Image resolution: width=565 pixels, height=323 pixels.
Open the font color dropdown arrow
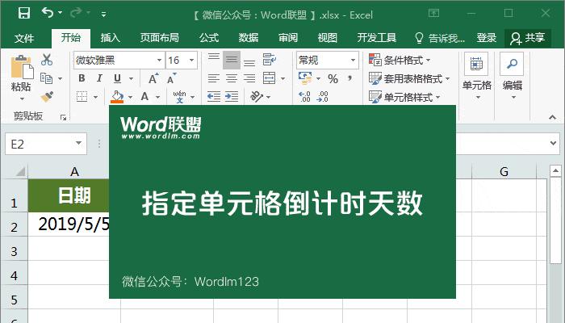coord(158,97)
